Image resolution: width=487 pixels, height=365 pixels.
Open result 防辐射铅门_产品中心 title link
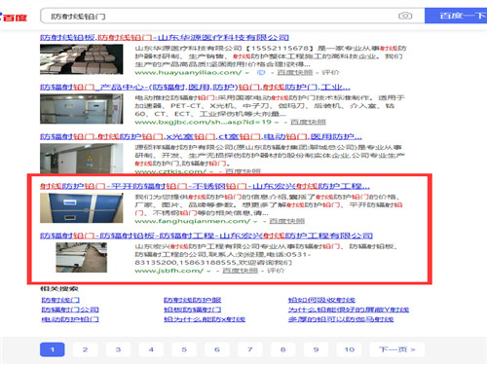pyautogui.click(x=195, y=87)
